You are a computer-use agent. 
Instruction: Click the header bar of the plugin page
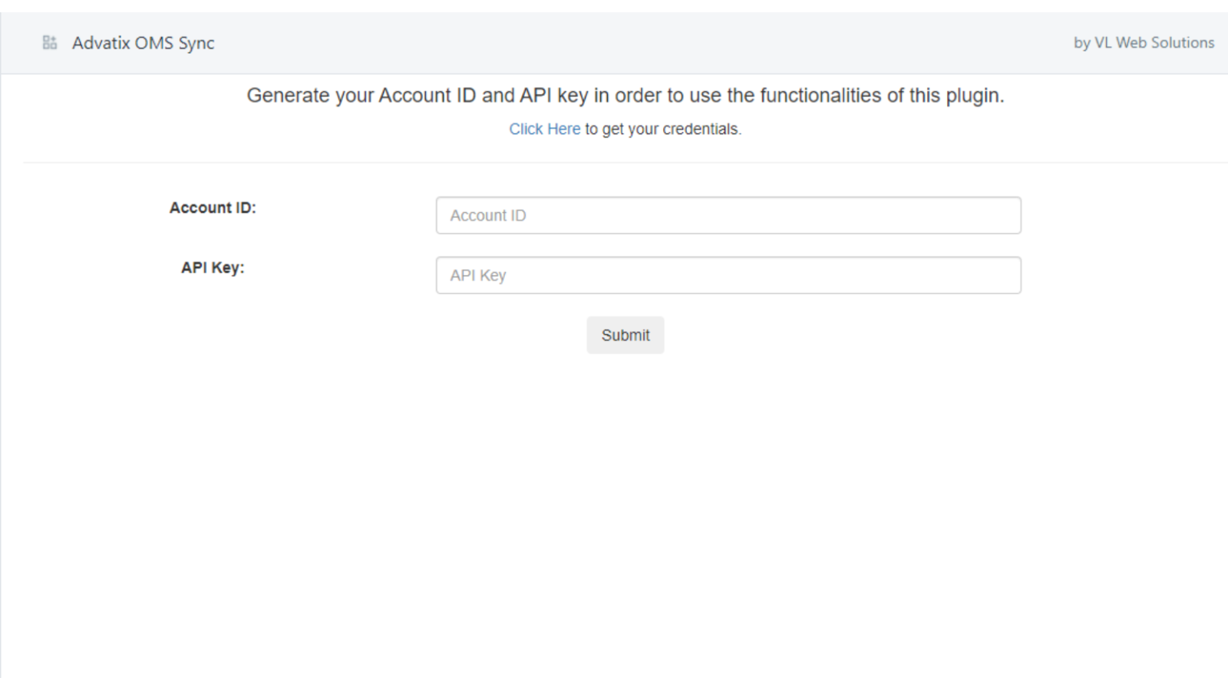pos(614,42)
